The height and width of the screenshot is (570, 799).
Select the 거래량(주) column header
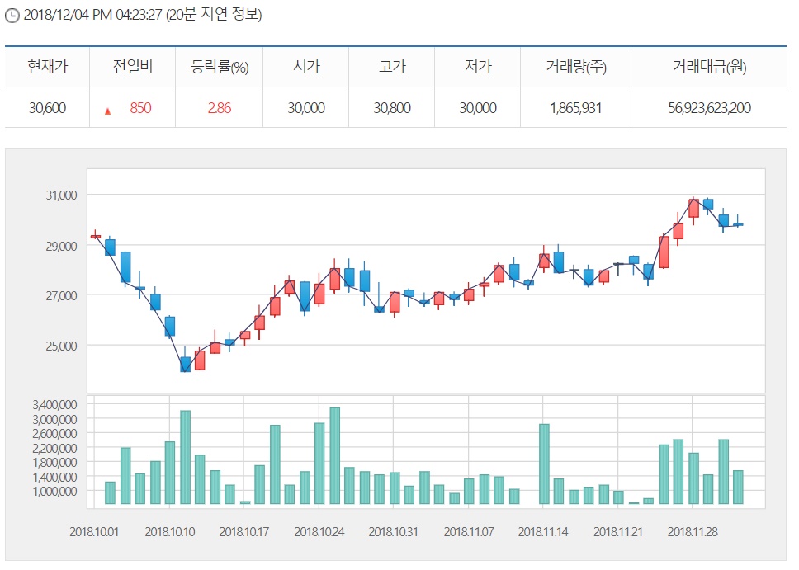[575, 67]
